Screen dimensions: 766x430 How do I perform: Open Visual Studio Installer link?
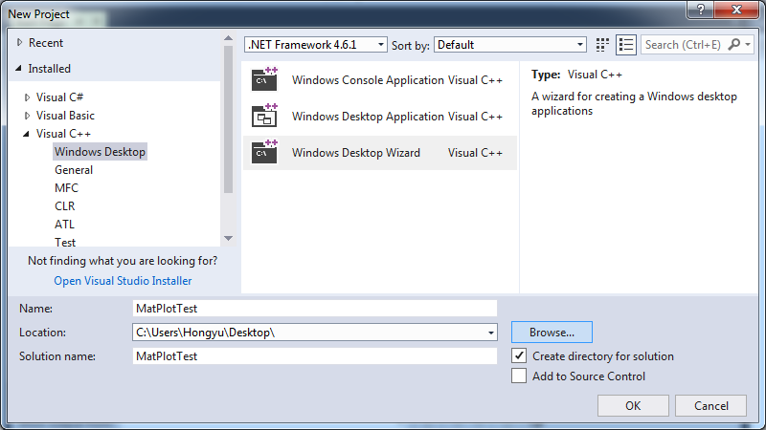(x=123, y=281)
